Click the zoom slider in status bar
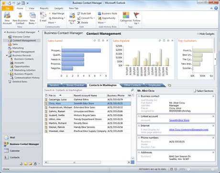The image size is (220, 173). click(x=200, y=169)
